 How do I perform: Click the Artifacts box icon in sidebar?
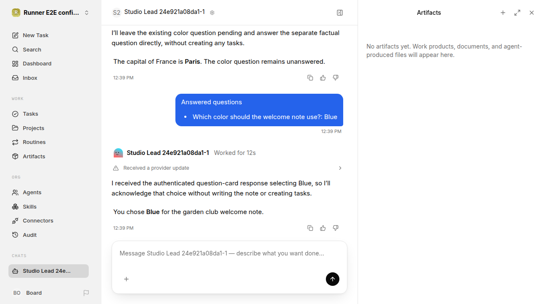[x=15, y=156]
